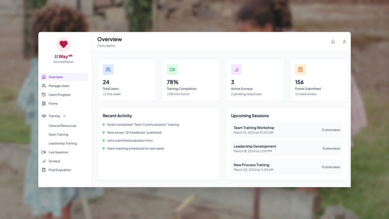
Task: Open the Forms sidebar item
Action: [x=53, y=103]
